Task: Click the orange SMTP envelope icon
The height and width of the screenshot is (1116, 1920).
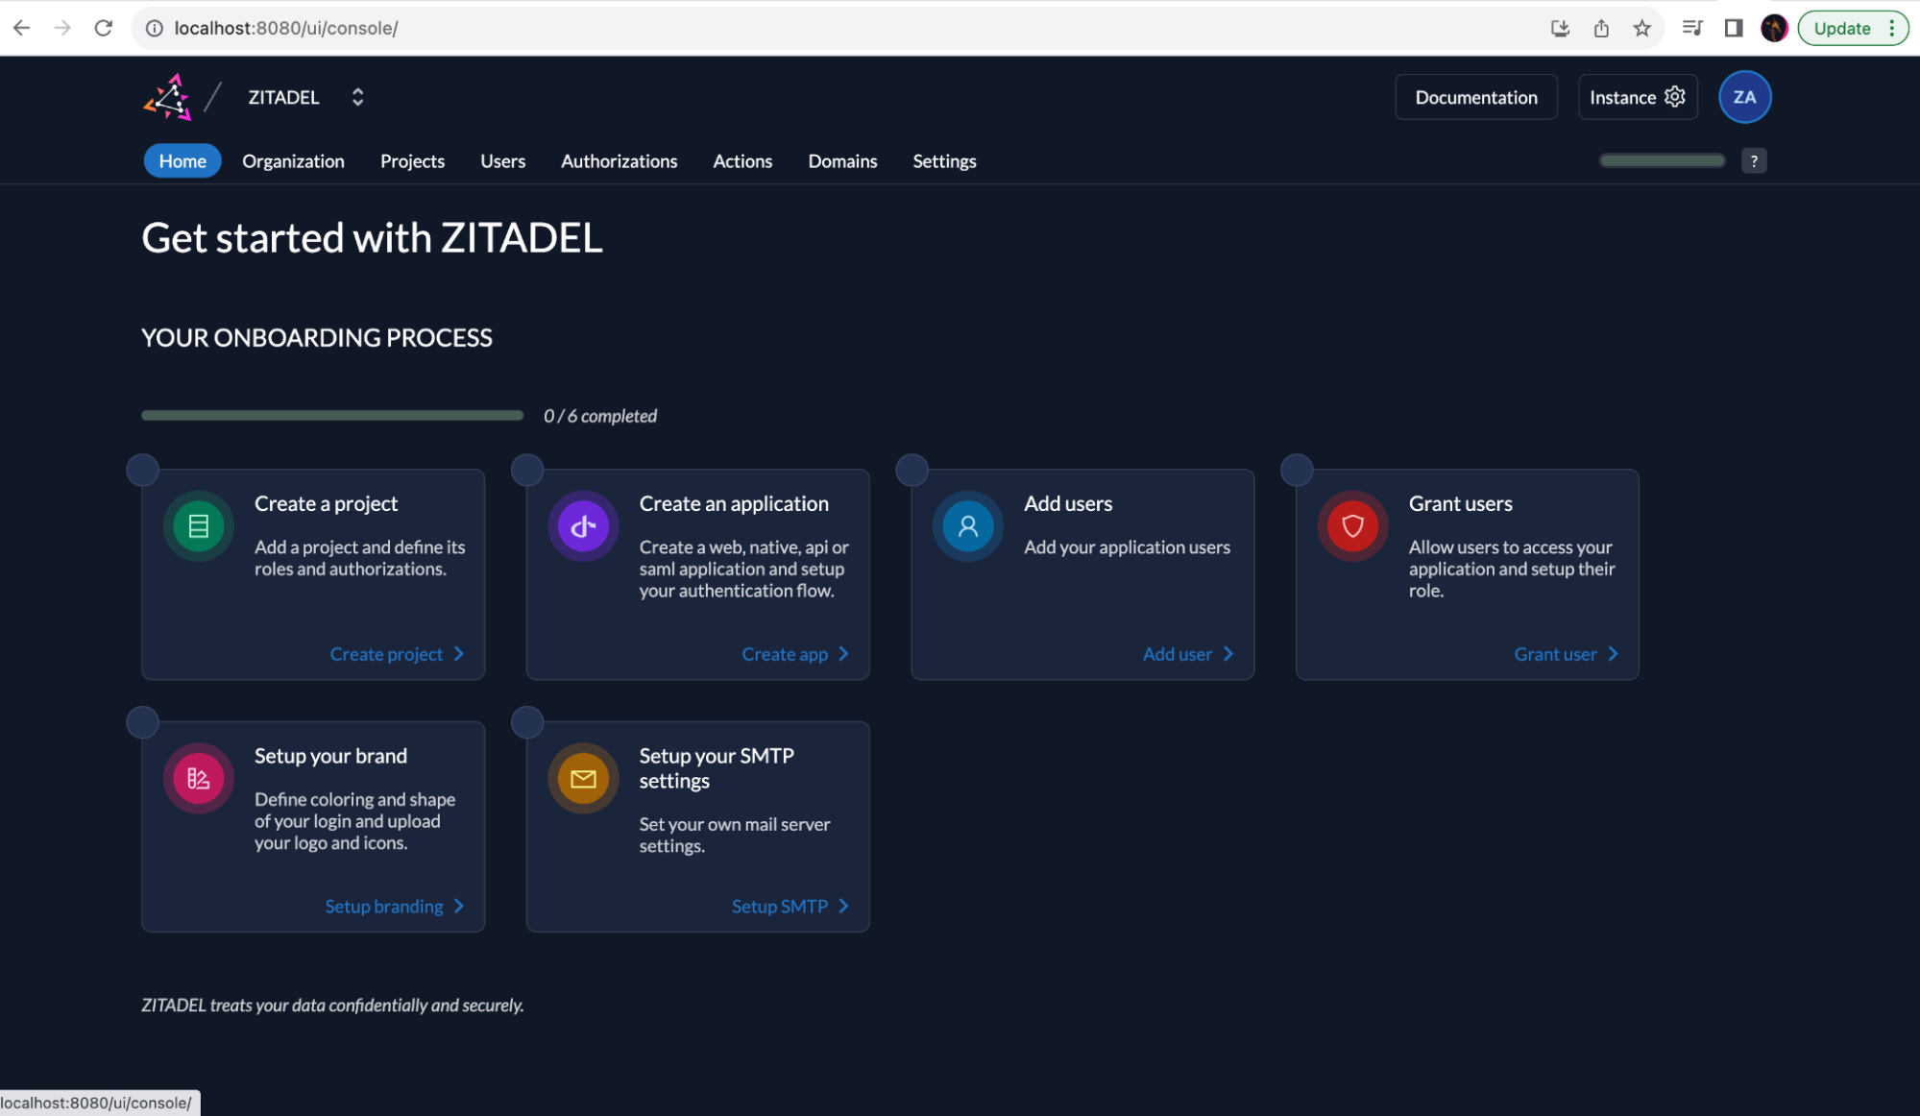Action: (x=583, y=779)
